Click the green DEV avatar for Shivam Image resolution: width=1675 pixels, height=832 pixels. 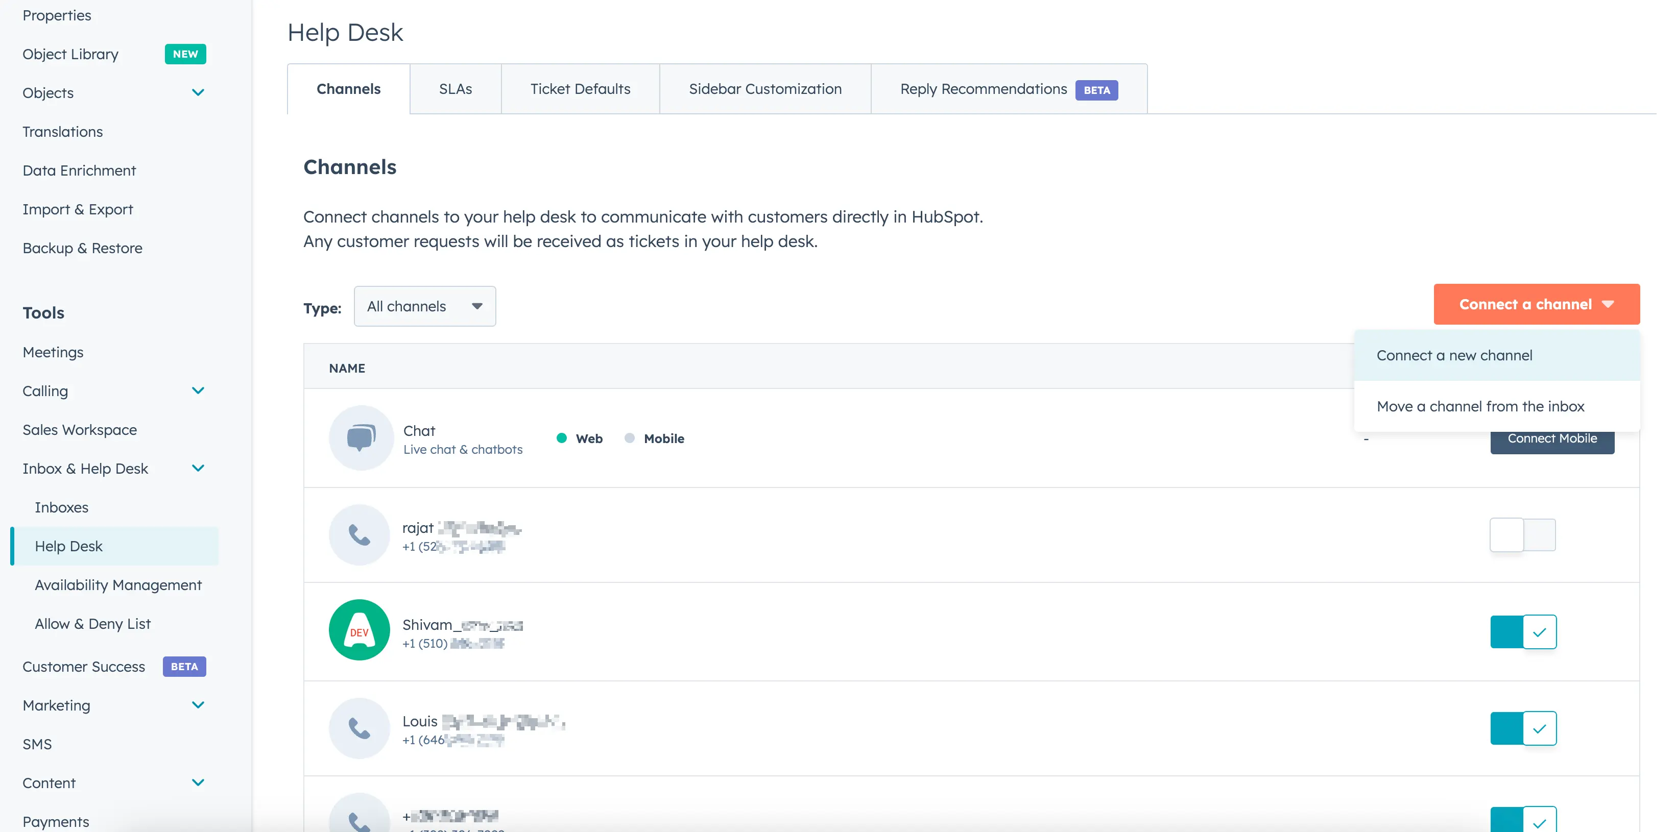pyautogui.click(x=359, y=630)
